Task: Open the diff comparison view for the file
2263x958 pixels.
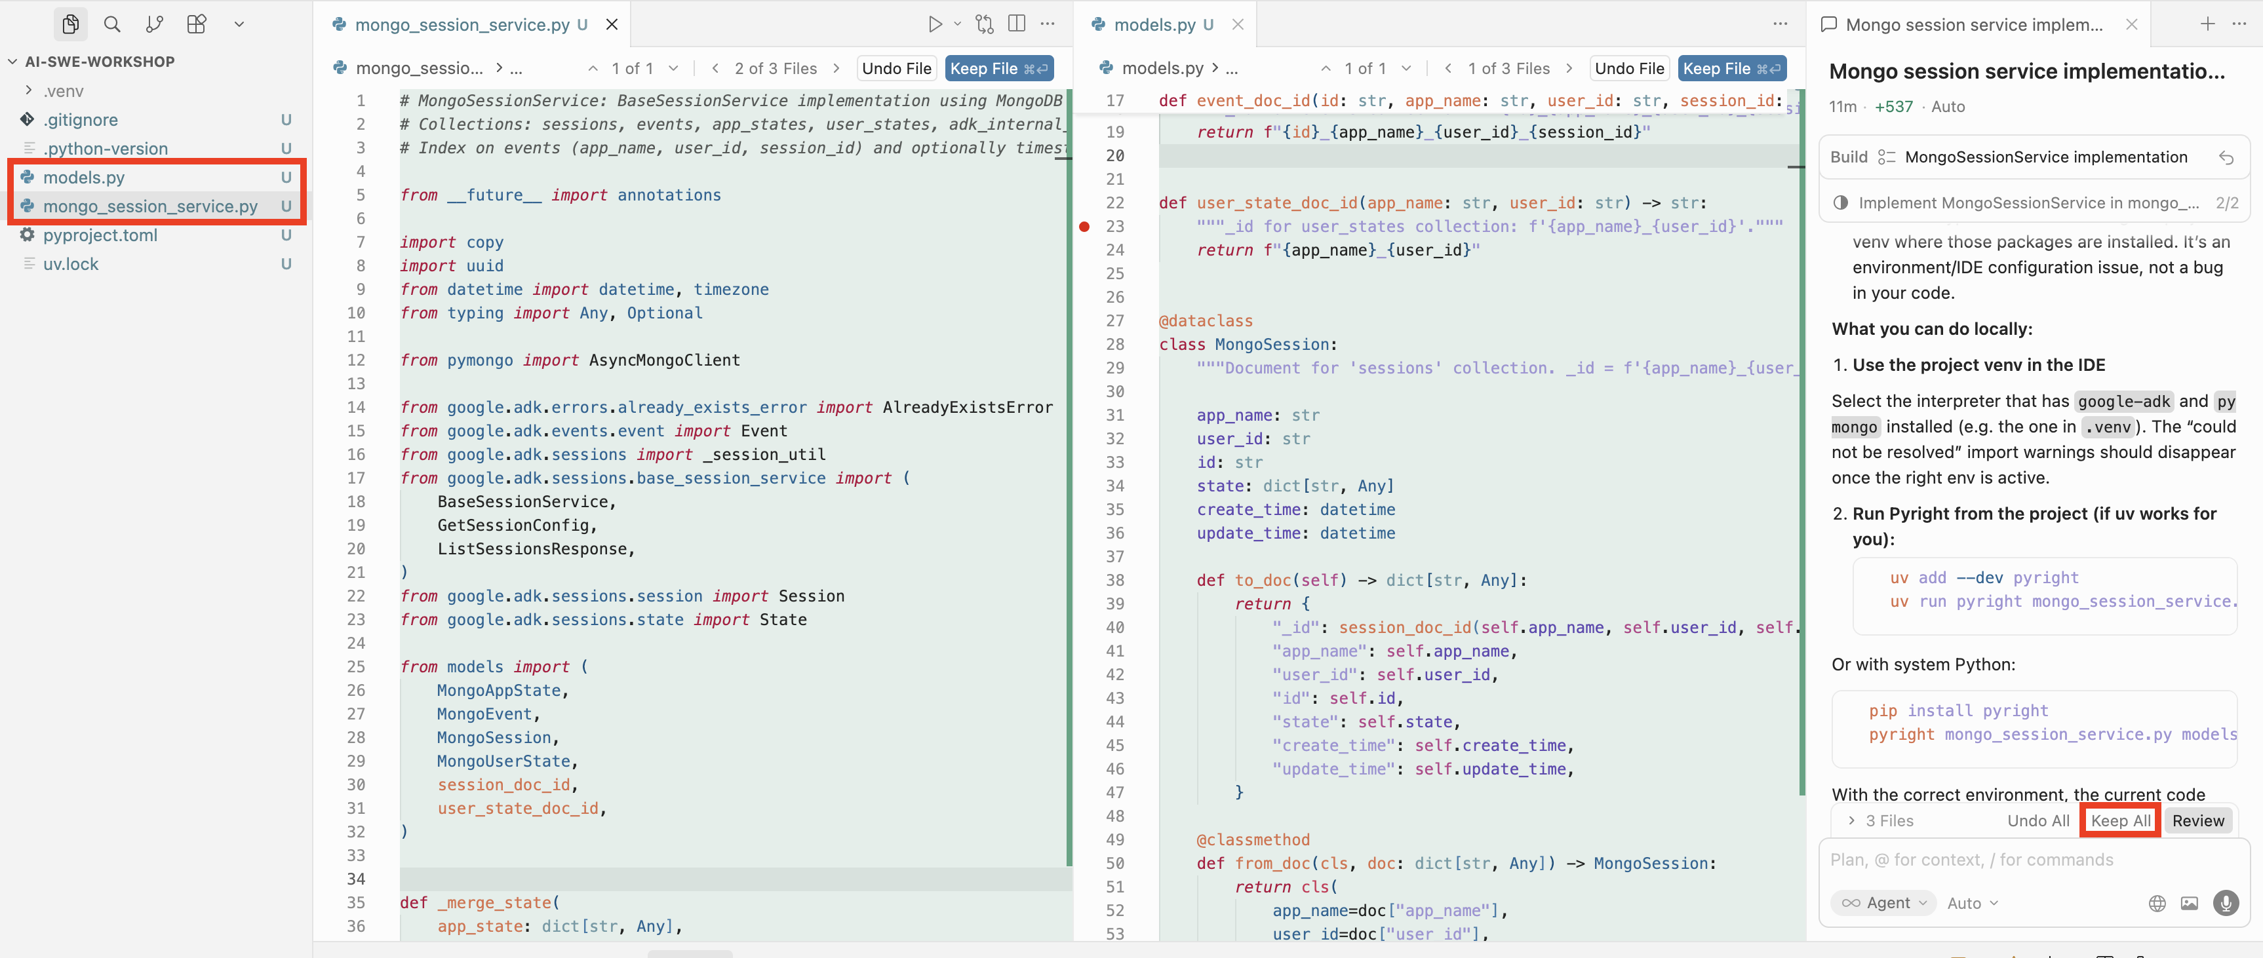Action: coord(985,24)
